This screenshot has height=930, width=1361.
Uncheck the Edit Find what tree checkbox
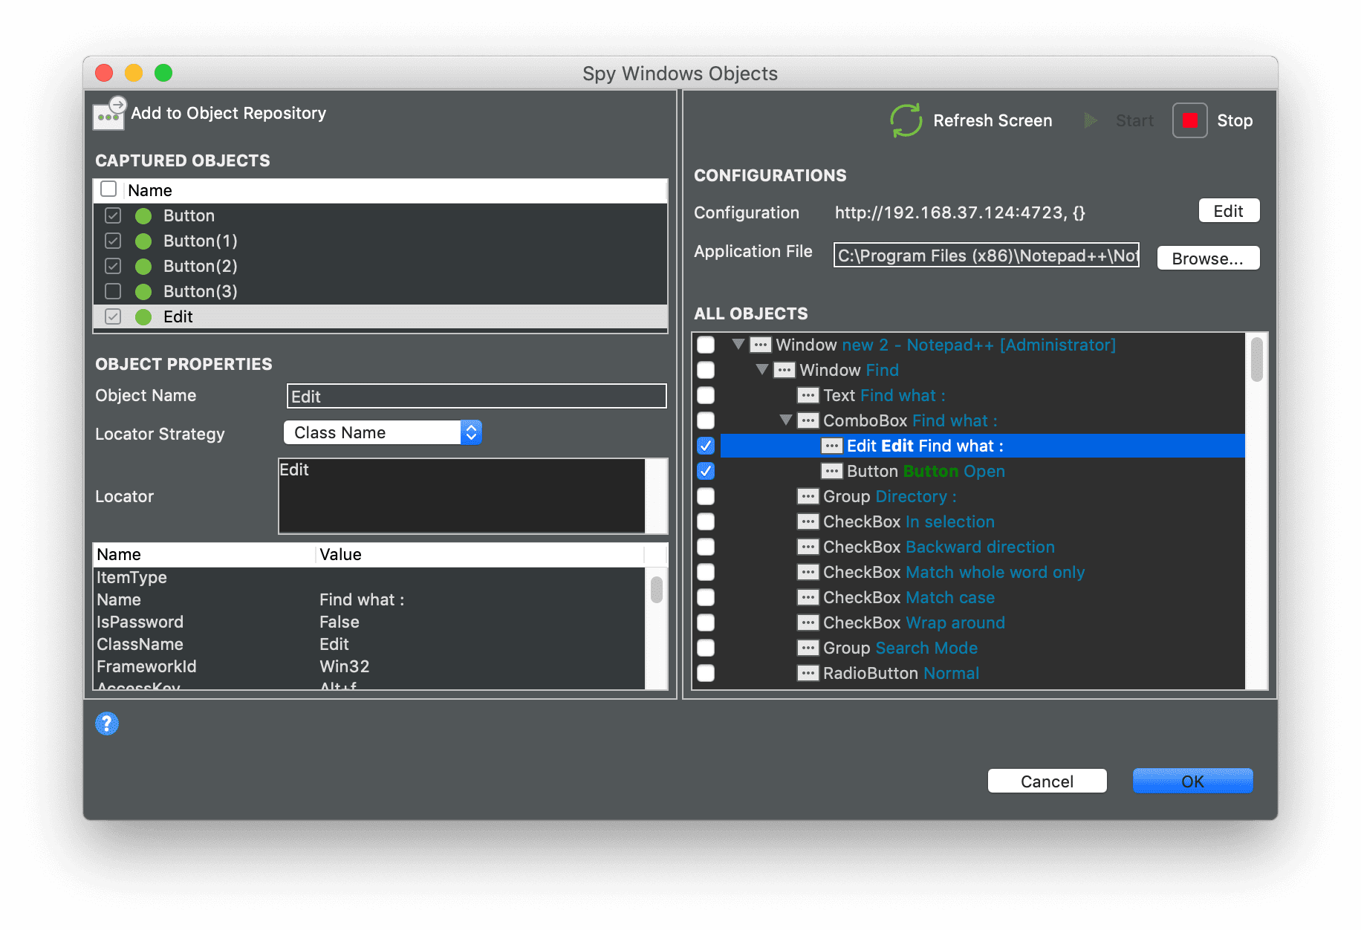pyautogui.click(x=706, y=446)
